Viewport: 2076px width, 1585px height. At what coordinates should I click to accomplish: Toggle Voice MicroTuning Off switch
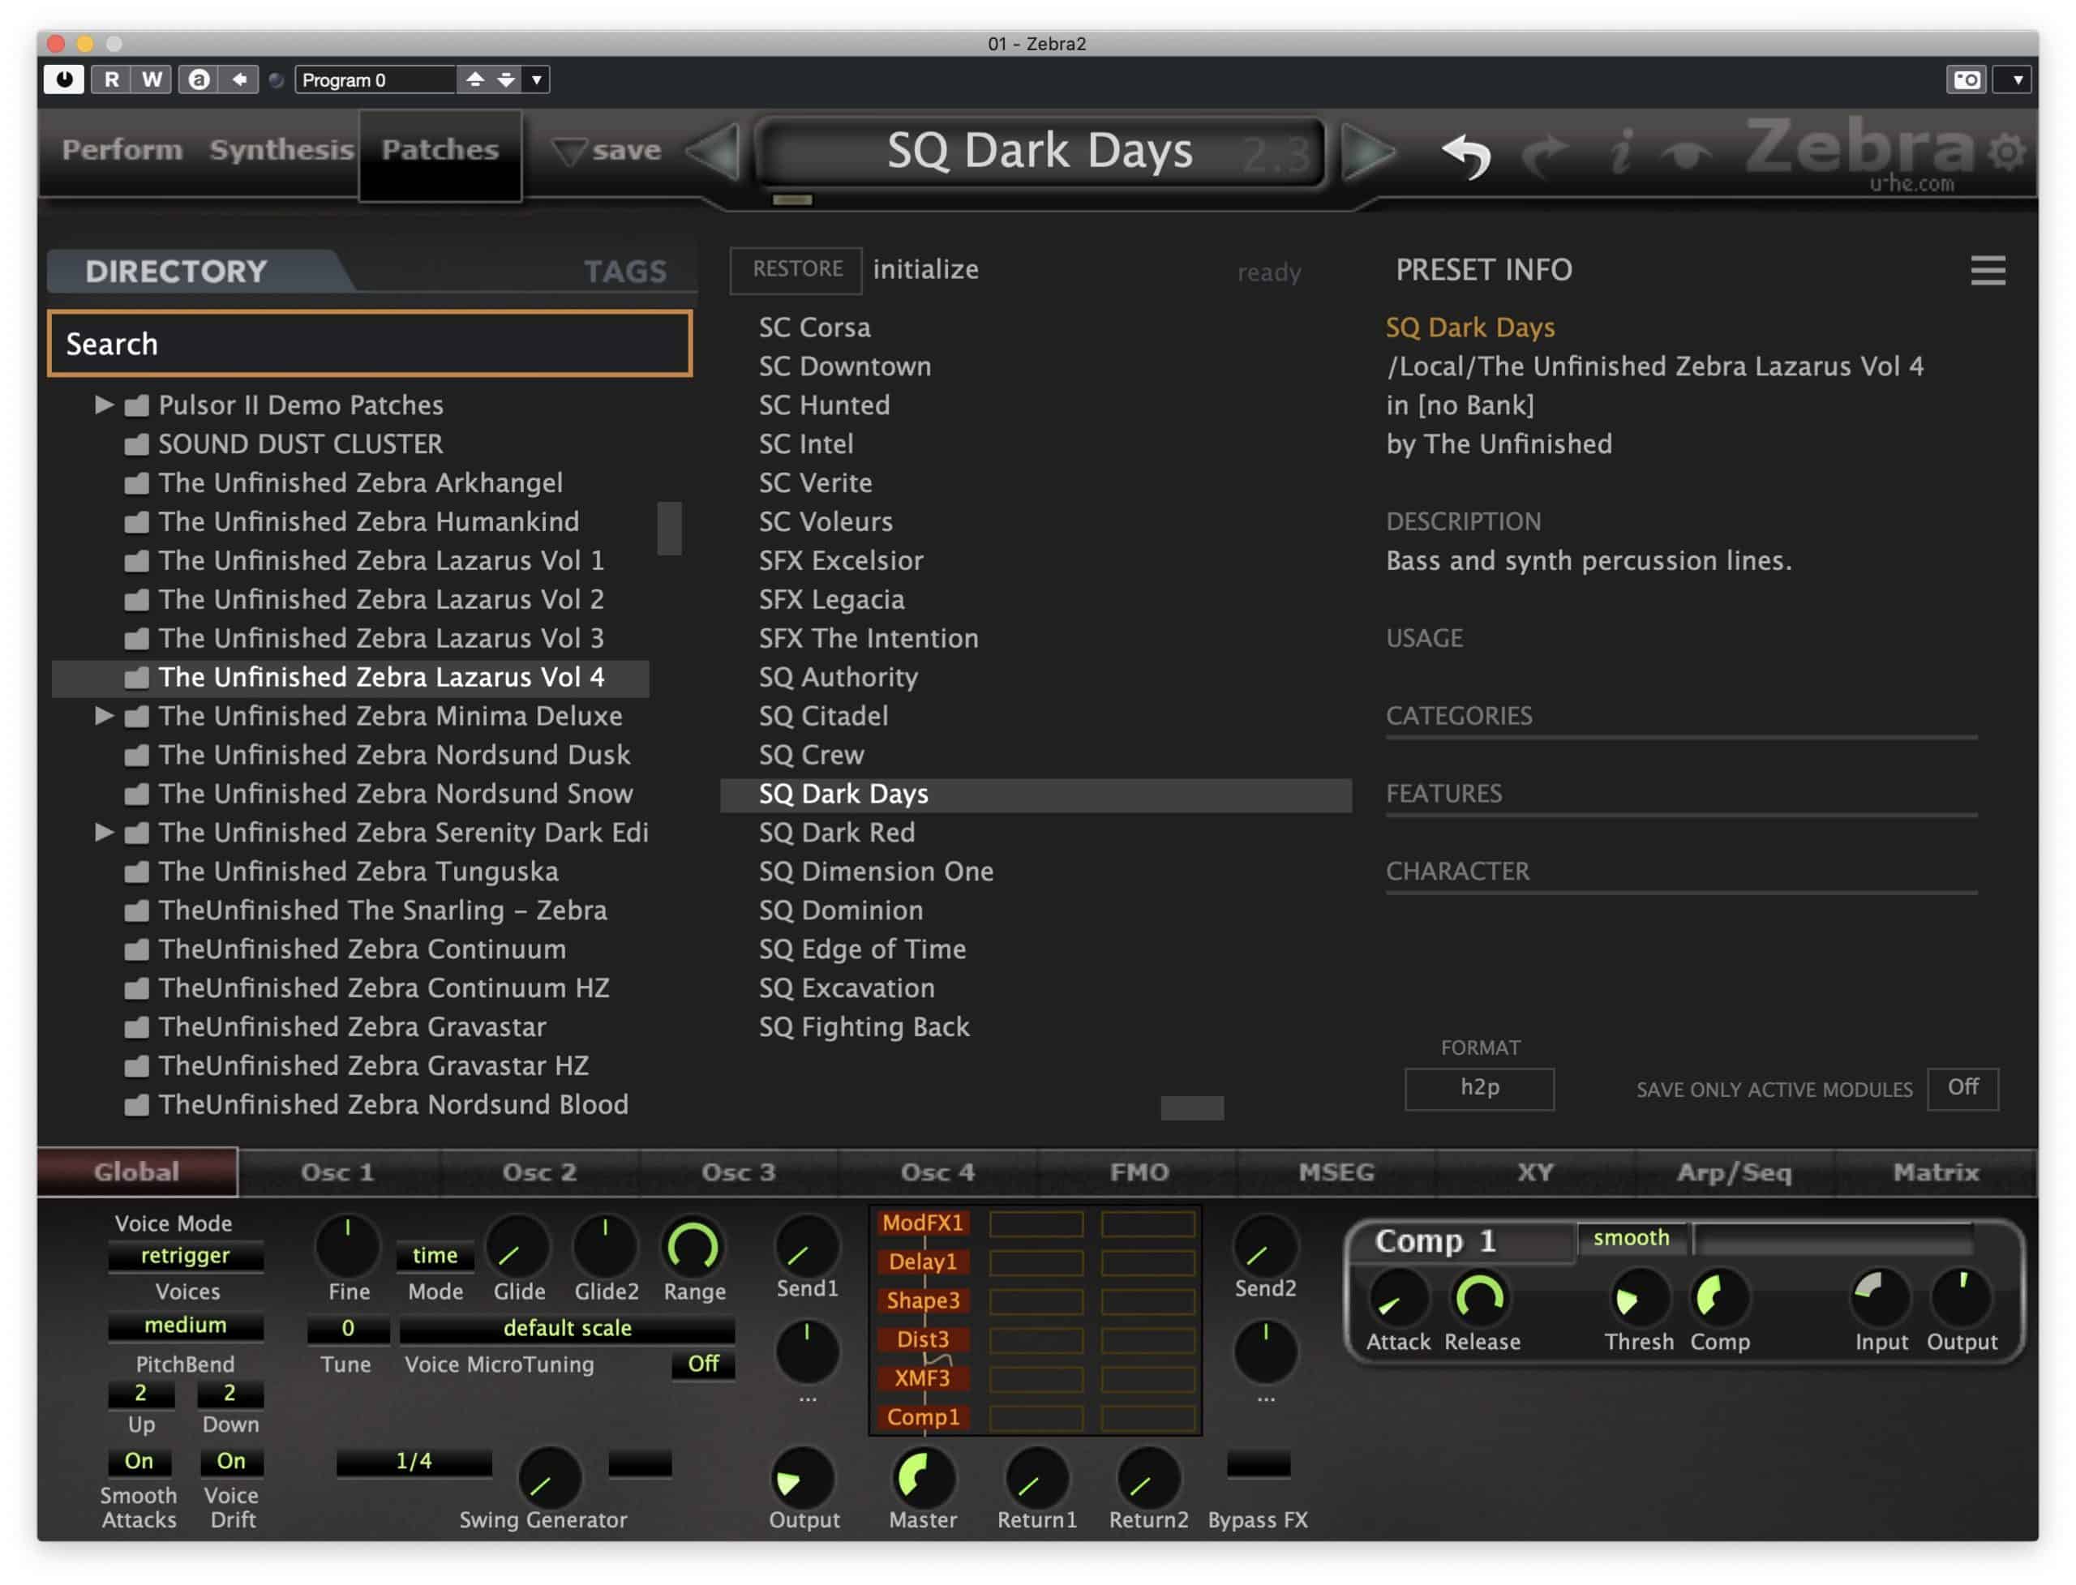[703, 1364]
